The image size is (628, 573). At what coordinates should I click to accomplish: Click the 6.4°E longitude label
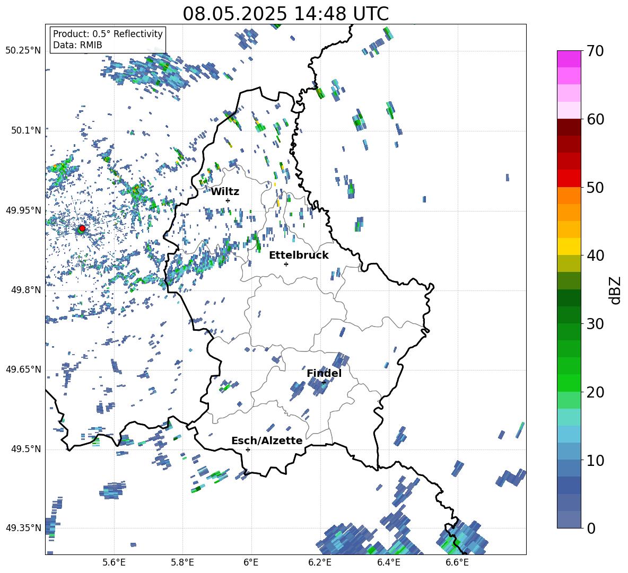pos(388,562)
